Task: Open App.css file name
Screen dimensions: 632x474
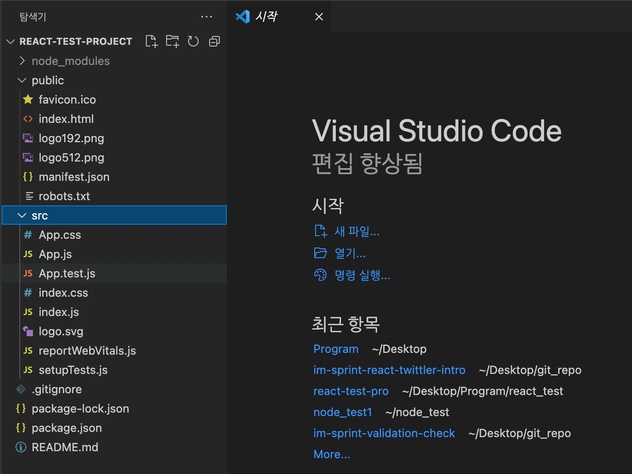Action: pyautogui.click(x=60, y=235)
